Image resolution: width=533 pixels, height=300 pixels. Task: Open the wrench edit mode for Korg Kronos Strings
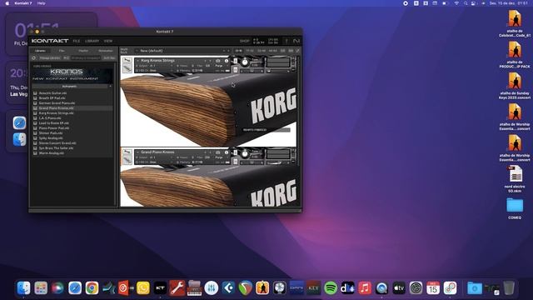click(x=127, y=60)
